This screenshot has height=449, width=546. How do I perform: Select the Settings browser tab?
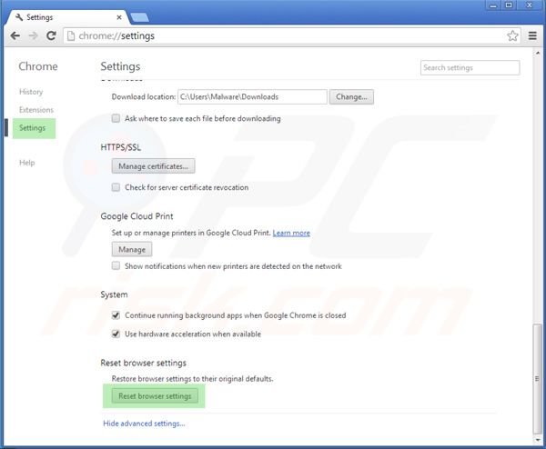point(66,17)
